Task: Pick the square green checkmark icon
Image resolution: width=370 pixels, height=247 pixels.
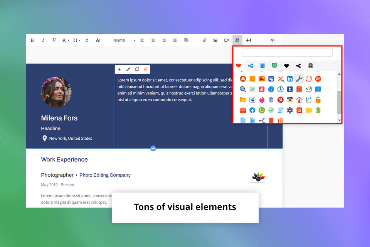Action: pos(252,89)
